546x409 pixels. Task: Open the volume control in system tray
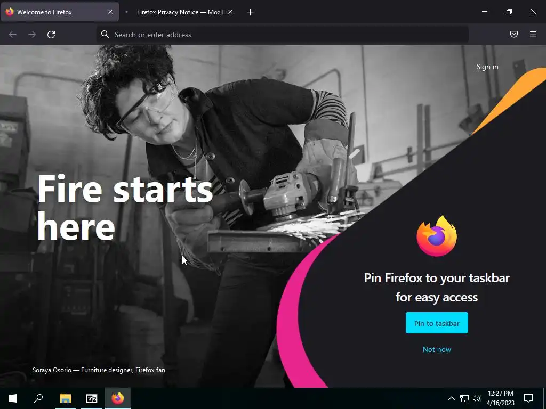[477, 398]
